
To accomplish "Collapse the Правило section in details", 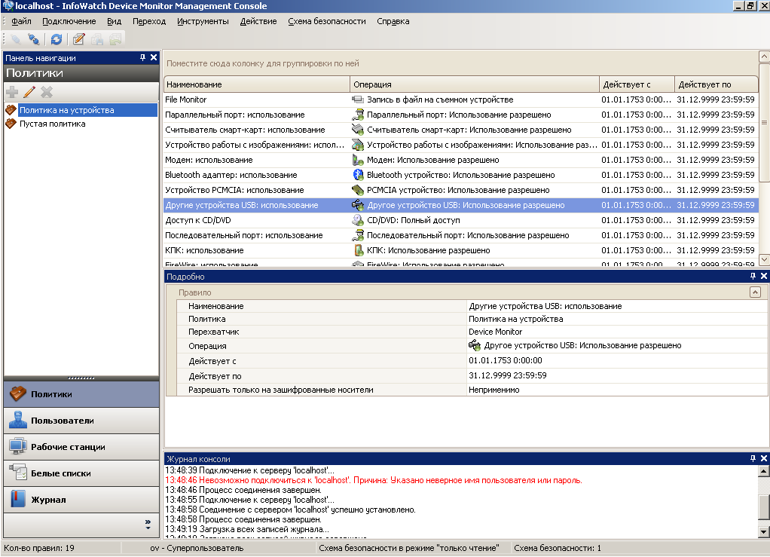I will (755, 292).
